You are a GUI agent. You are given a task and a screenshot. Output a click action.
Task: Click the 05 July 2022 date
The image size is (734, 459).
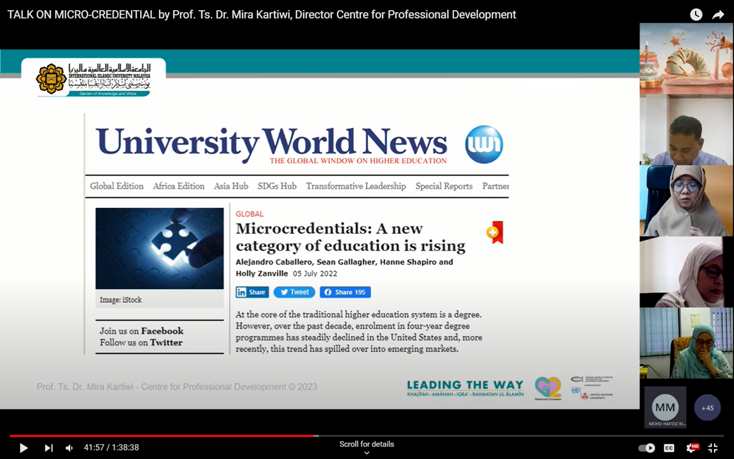pos(315,273)
